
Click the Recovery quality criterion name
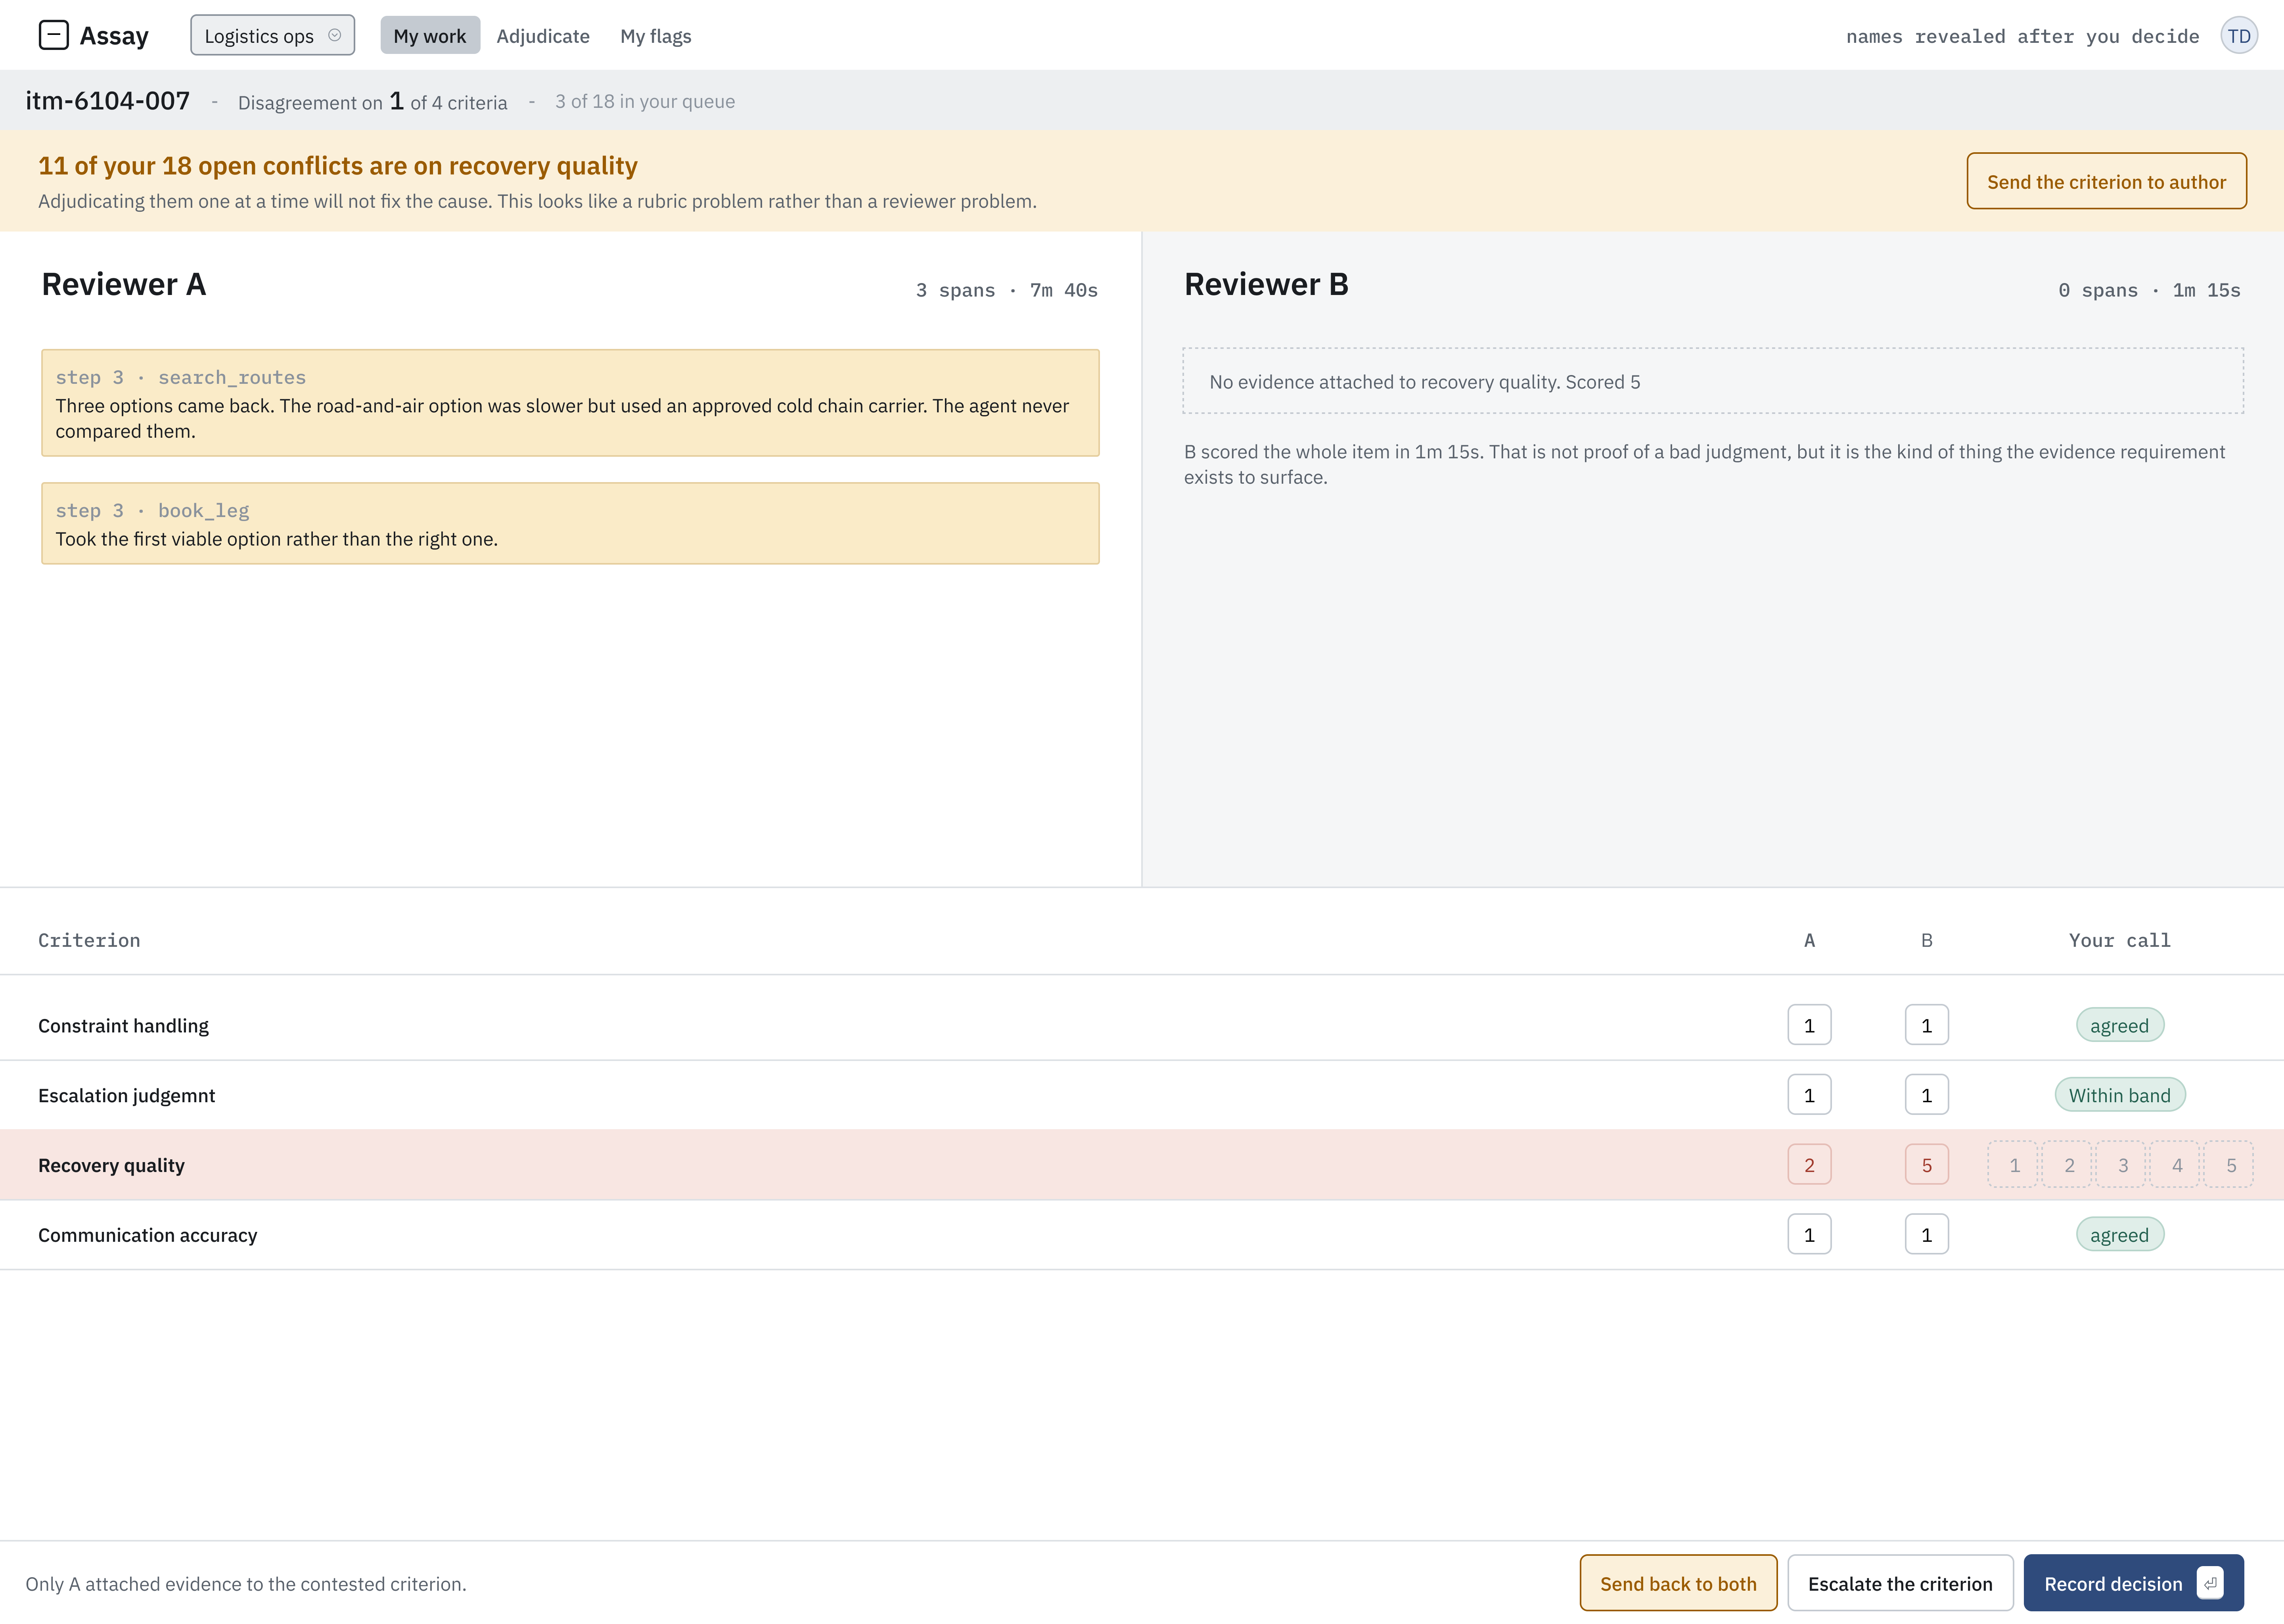coord(111,1166)
